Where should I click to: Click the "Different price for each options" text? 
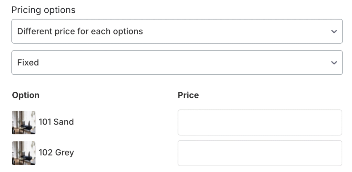click(x=80, y=31)
